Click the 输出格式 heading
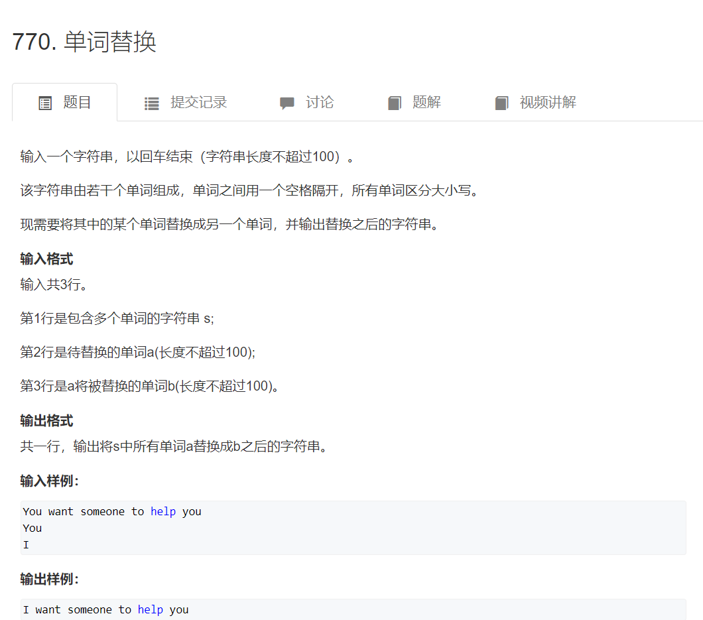This screenshot has width=703, height=620. coord(46,420)
